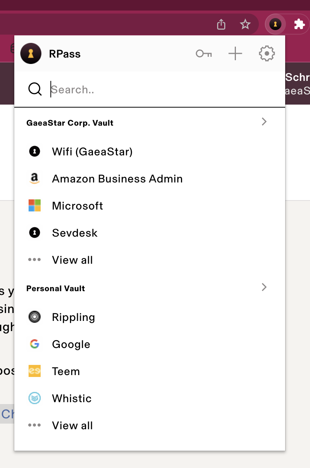Viewport: 310px width, 468px height.
Task: Open the Google login entry
Action: 71,344
